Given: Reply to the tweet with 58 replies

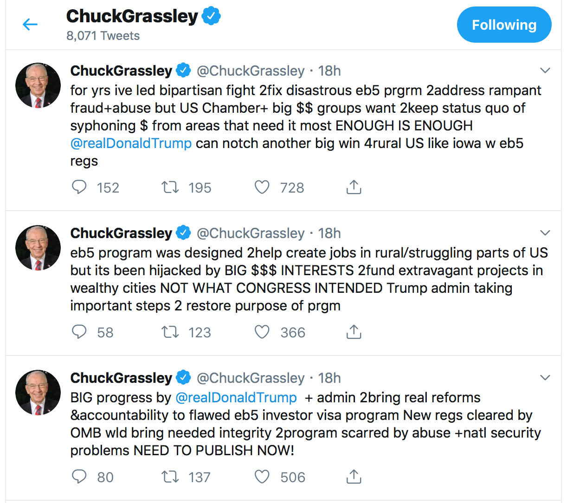Looking at the screenshot, I should pyautogui.click(x=79, y=332).
